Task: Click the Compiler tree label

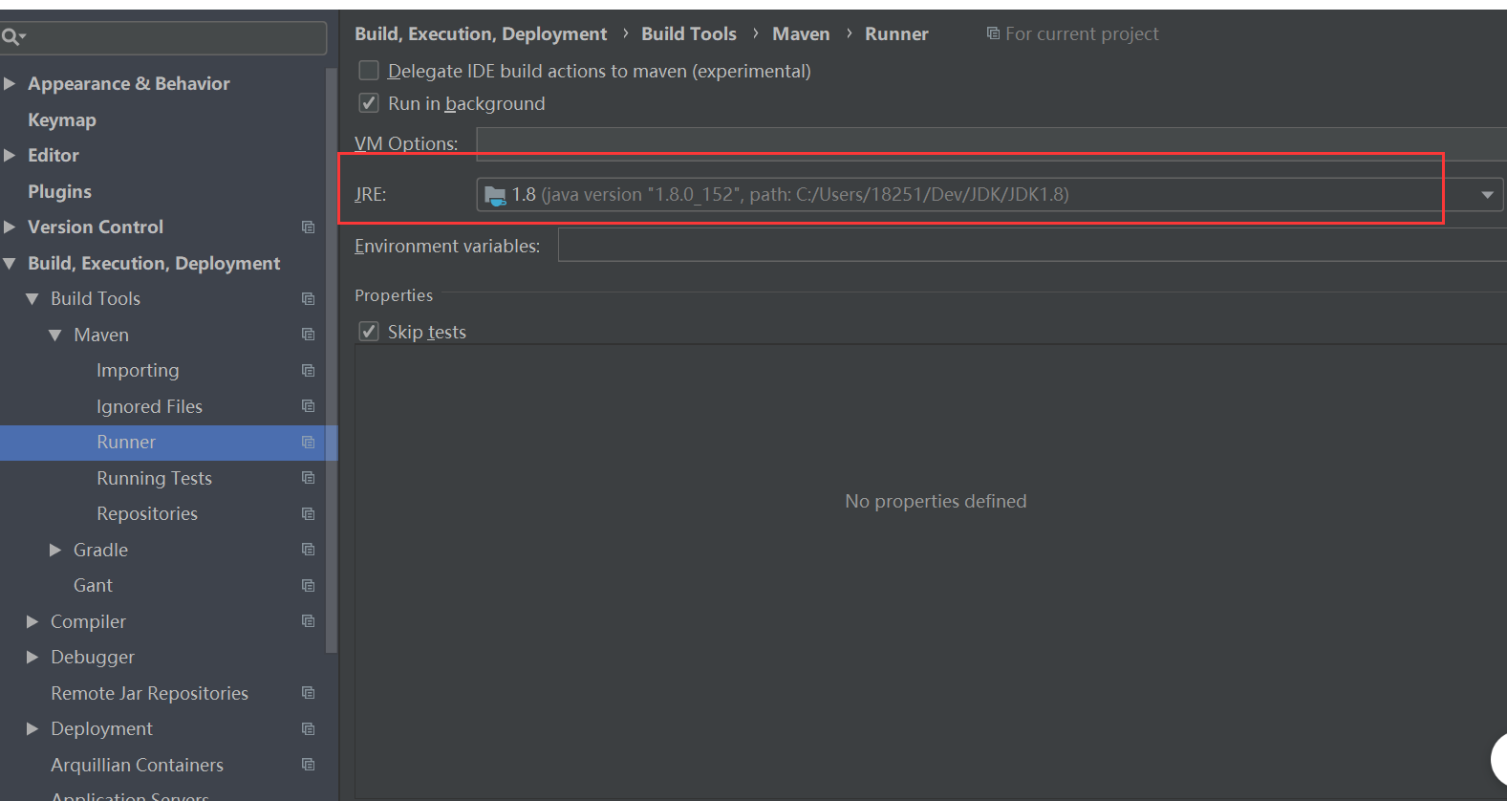Action: point(88,622)
